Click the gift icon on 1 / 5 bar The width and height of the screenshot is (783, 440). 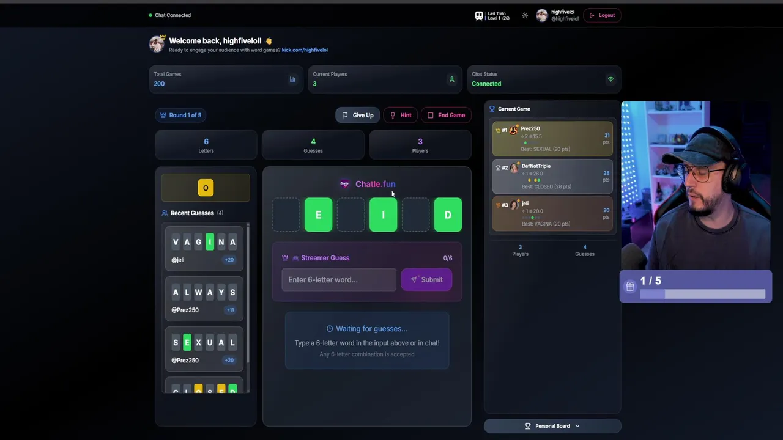click(629, 286)
